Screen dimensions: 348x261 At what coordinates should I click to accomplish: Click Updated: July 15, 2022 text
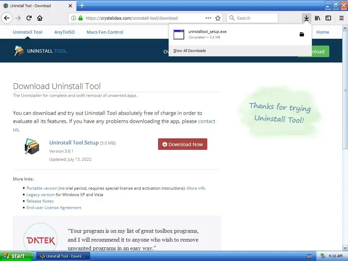[x=70, y=159]
